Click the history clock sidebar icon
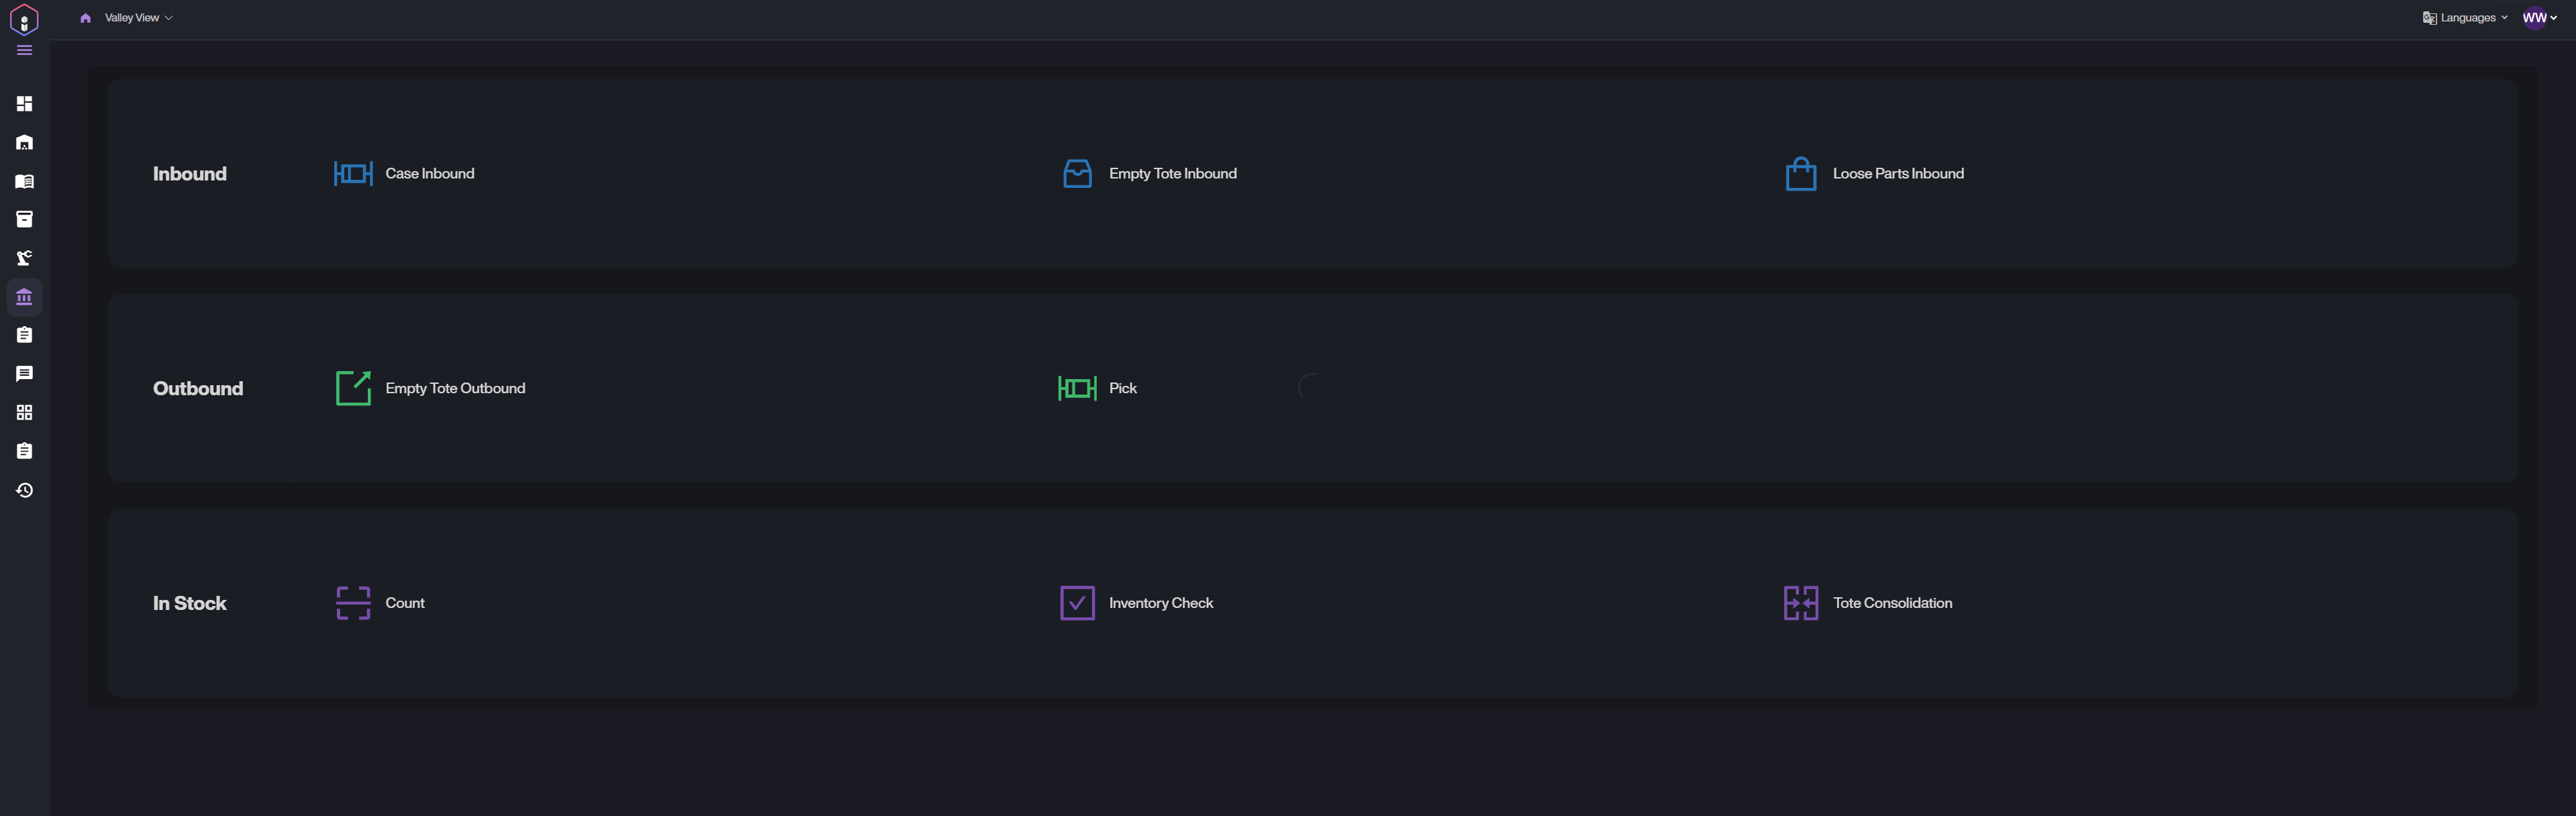 (24, 490)
